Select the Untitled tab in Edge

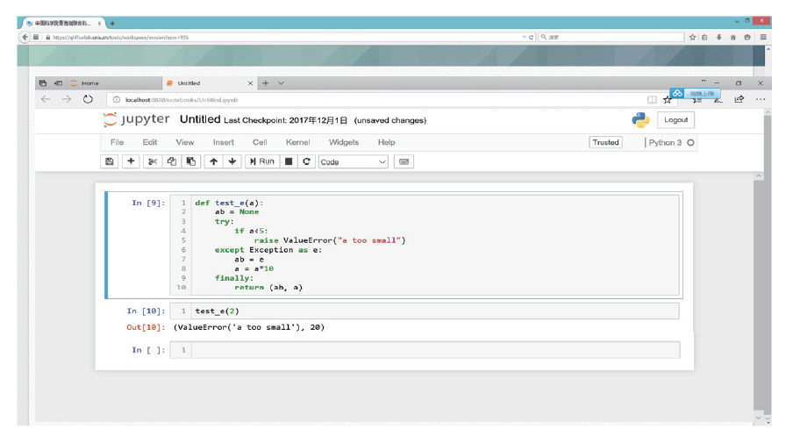[210, 83]
